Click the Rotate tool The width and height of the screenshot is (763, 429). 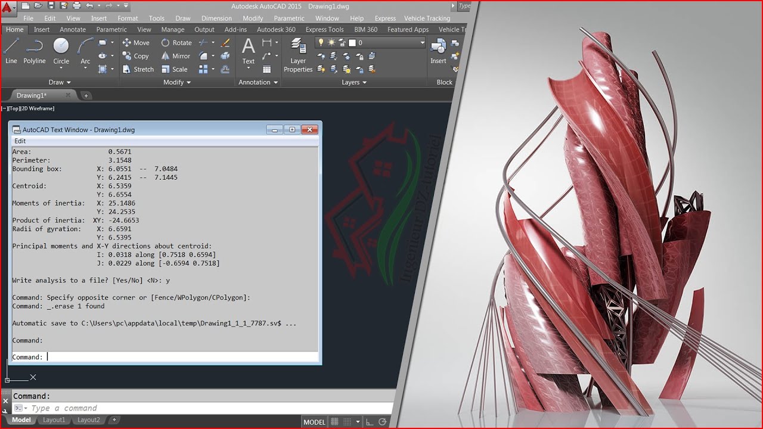176,43
